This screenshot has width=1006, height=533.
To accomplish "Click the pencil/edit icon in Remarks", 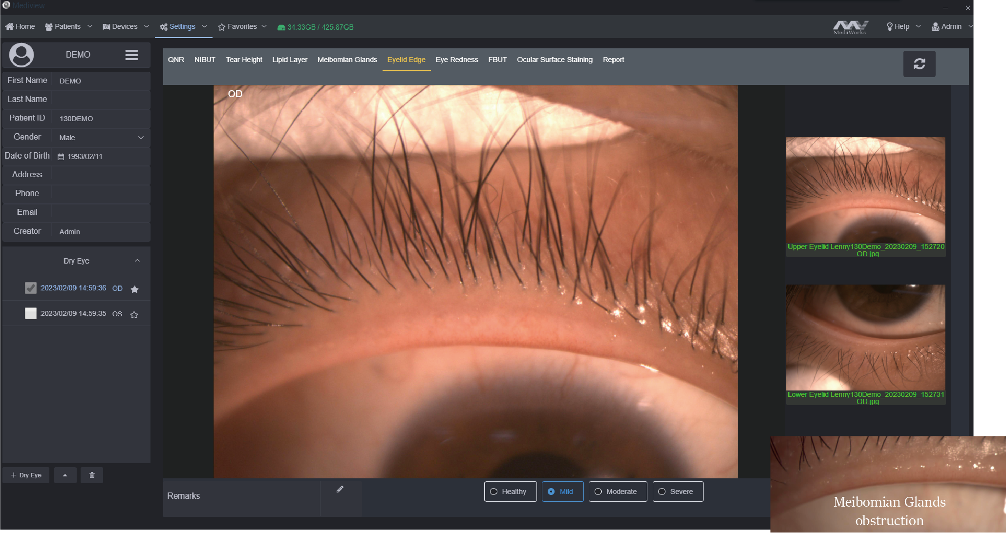I will click(x=340, y=490).
